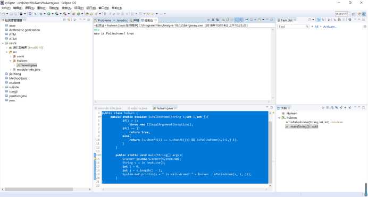Click the Save icon in main toolbar
Viewport: 368px width, 197px height.
[11, 14]
